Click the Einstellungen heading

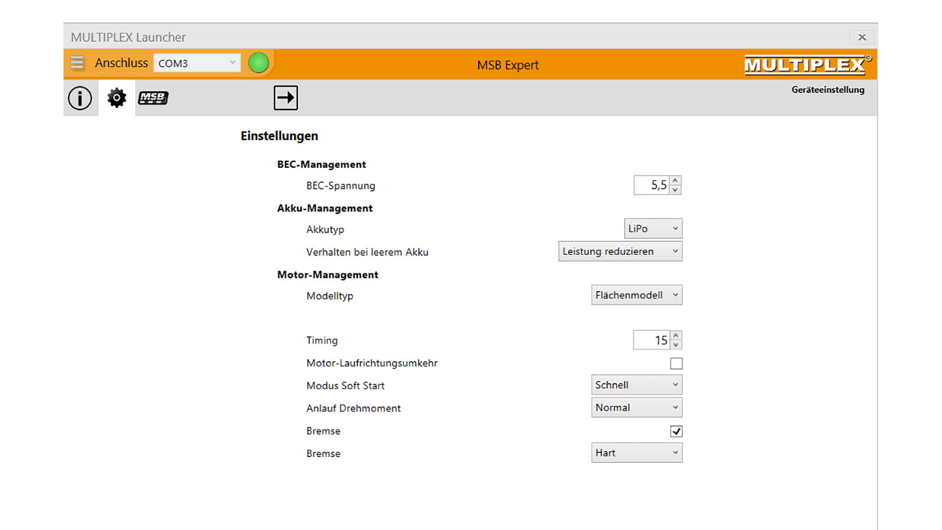(x=279, y=136)
